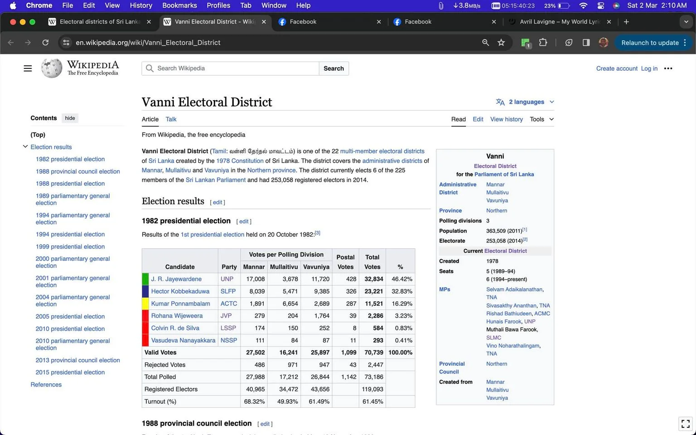Image resolution: width=696 pixels, height=435 pixels.
Task: Click the browser back arrow
Action: pos(11,43)
